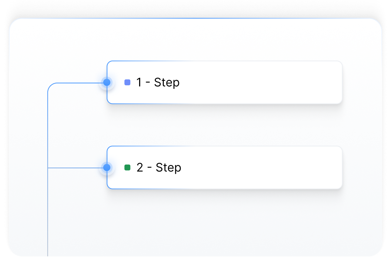Click the purple square icon in 1 - Step
This screenshot has width=391, height=258.
(x=128, y=82)
